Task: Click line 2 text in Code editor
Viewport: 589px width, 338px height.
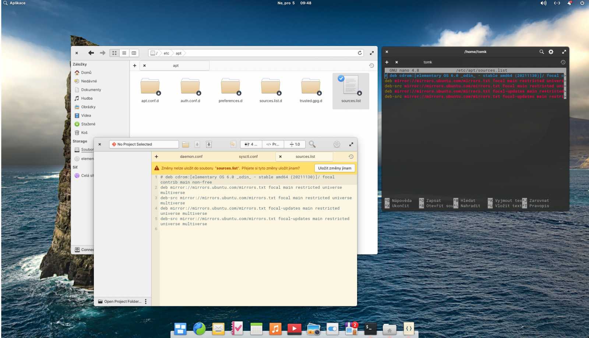Action: pyautogui.click(x=251, y=190)
